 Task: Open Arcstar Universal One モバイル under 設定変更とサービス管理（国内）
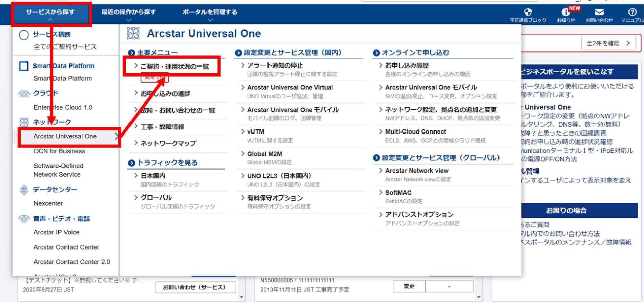click(x=293, y=110)
